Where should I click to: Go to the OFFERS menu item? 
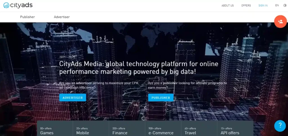pyautogui.click(x=246, y=6)
